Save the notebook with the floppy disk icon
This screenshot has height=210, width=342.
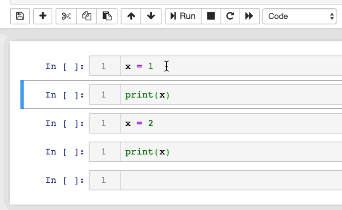click(20, 16)
